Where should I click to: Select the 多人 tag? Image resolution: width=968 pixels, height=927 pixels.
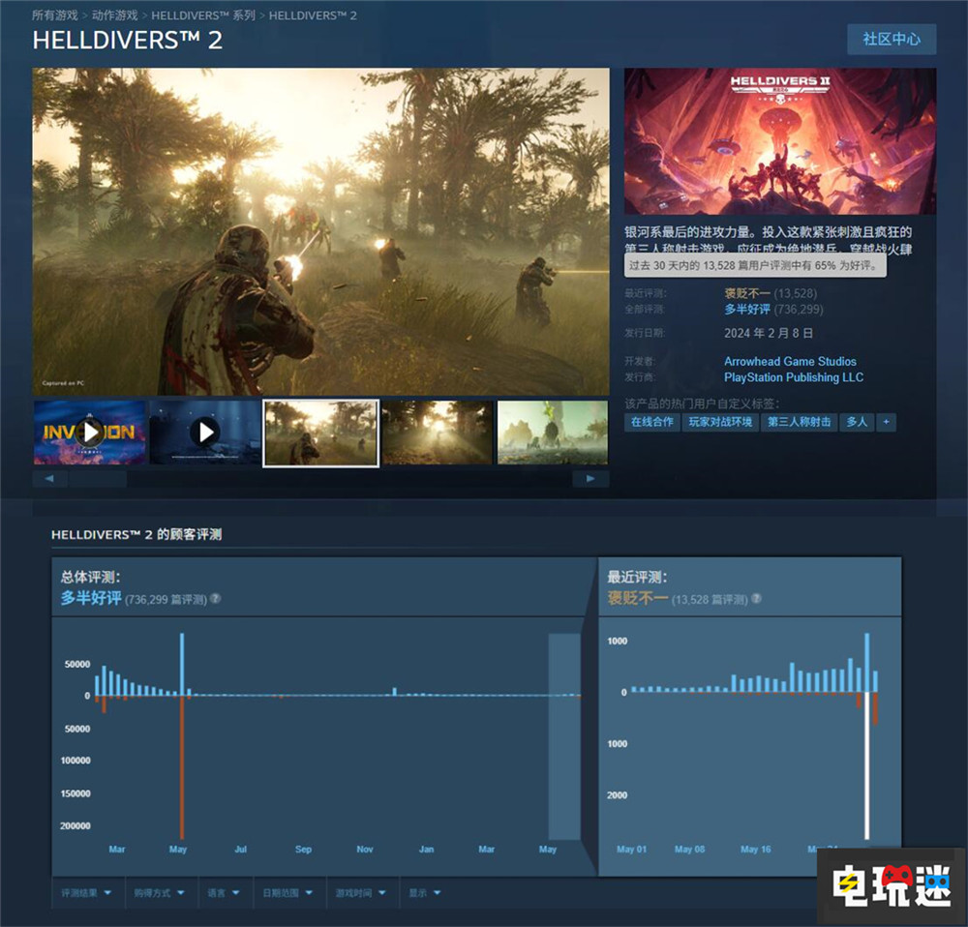click(857, 422)
